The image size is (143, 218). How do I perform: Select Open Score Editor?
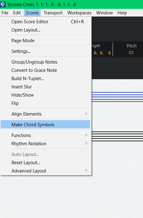(45, 22)
